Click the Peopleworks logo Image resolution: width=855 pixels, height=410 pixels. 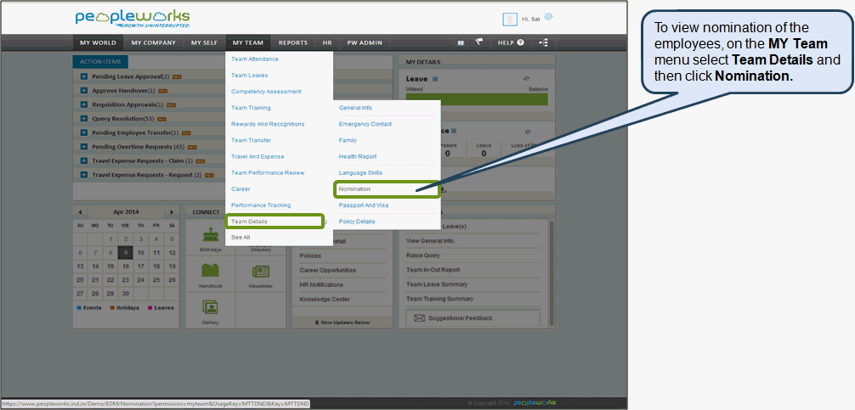tap(133, 19)
